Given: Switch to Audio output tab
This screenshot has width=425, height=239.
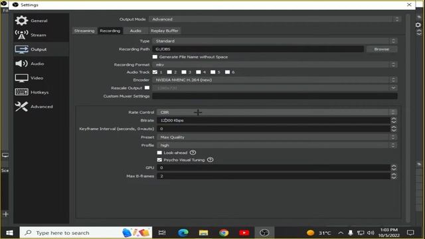Looking at the screenshot, I should [135, 31].
